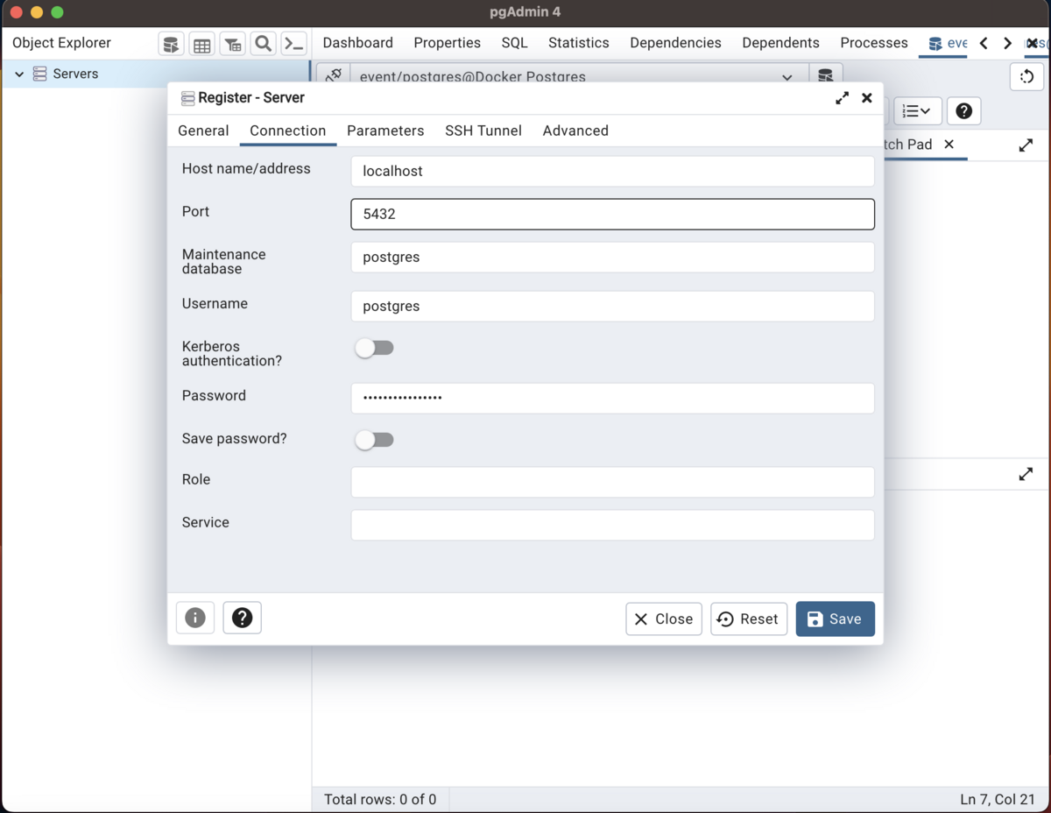Open the Properties tab
The height and width of the screenshot is (813, 1051).
point(448,43)
